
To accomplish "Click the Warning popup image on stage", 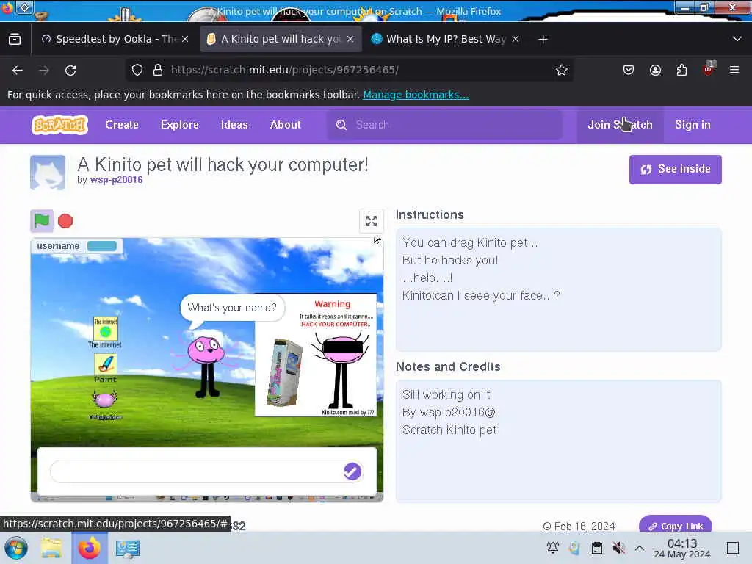I will tap(316, 355).
